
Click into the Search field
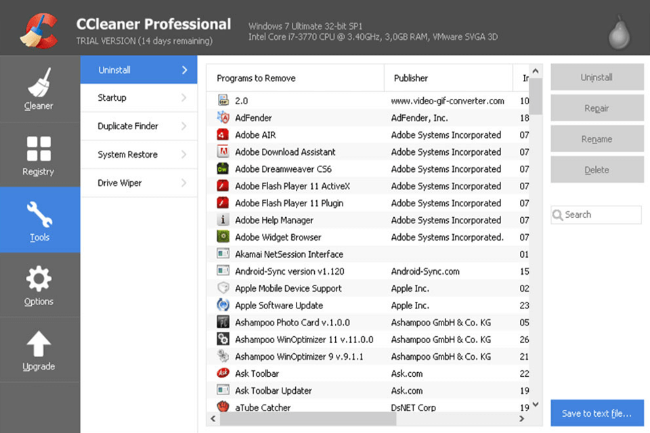click(601, 215)
